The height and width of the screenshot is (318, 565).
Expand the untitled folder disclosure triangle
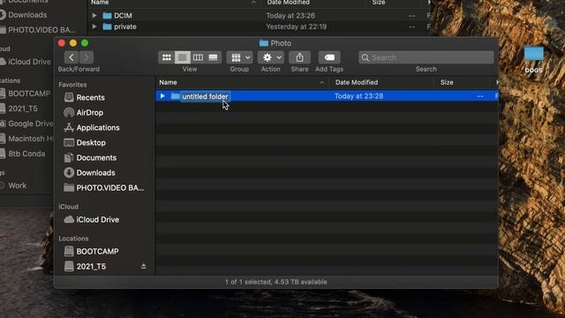click(162, 96)
